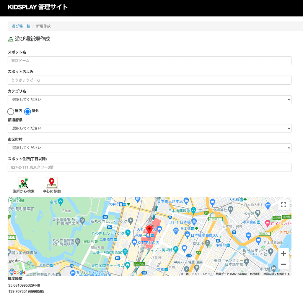The height and width of the screenshot is (294, 303).
Task: Toggle the map fullscreen view icon
Action: [x=283, y=205]
